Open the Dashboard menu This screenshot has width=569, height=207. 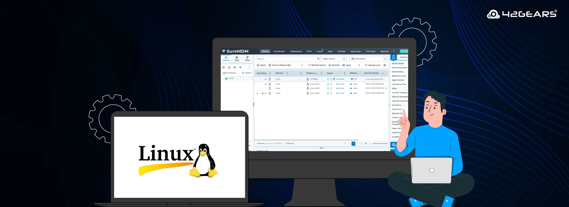[x=296, y=51]
